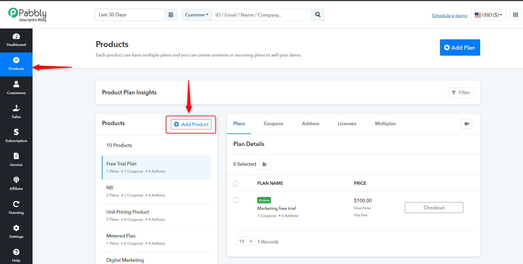Expand the Customer search type dropdown
This screenshot has width=523, height=264.
point(197,15)
